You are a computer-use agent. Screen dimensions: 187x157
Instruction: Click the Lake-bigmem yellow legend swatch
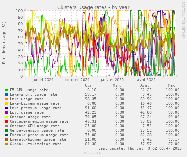[6, 103]
